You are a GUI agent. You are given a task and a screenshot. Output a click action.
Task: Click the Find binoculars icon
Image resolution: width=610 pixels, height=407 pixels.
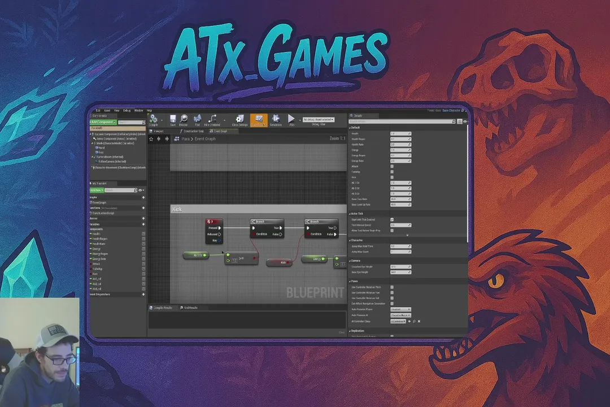click(x=197, y=119)
